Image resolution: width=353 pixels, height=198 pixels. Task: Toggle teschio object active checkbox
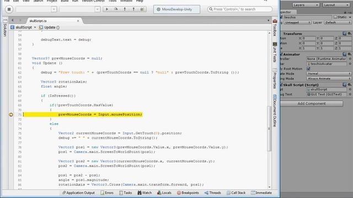[281, 17]
